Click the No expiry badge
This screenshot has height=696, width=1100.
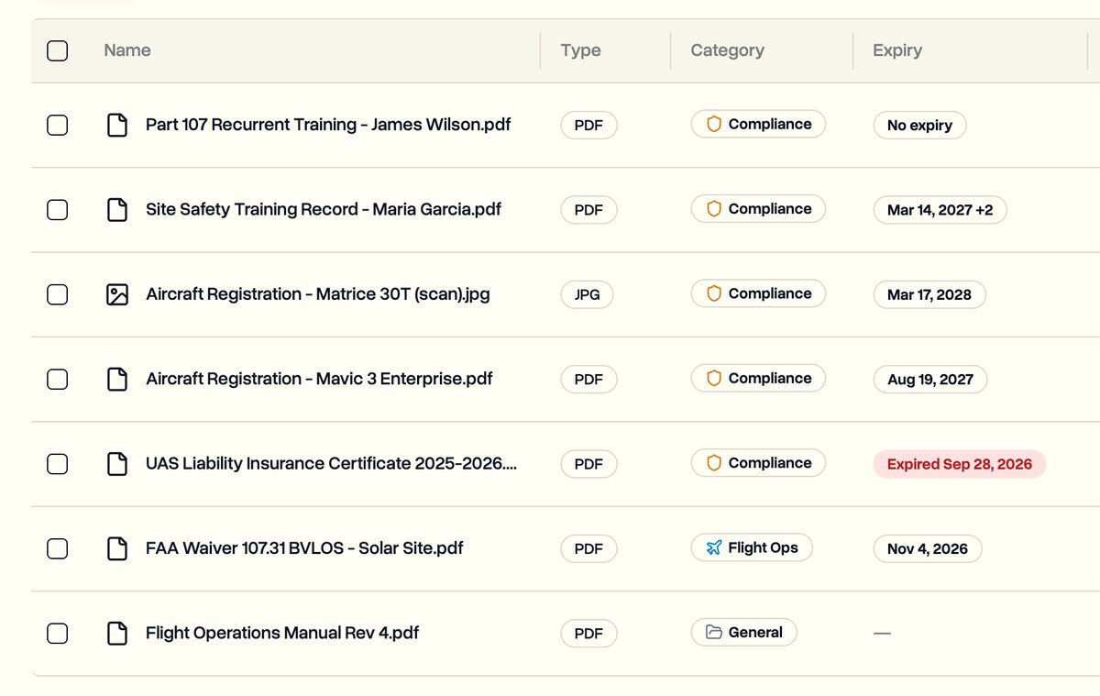pyautogui.click(x=919, y=126)
